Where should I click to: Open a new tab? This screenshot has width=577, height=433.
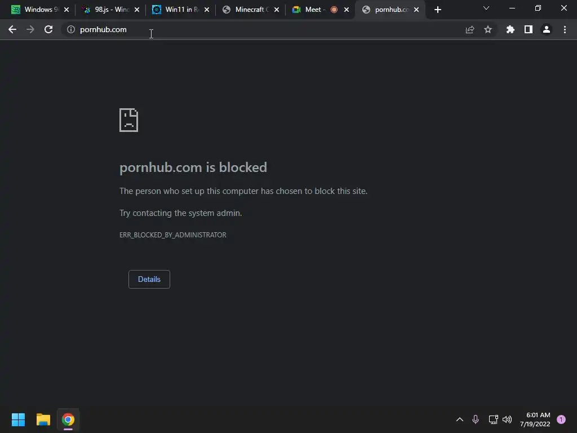437,10
